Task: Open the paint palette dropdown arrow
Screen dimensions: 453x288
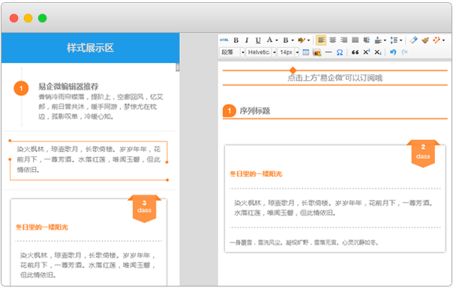Action: (308, 40)
